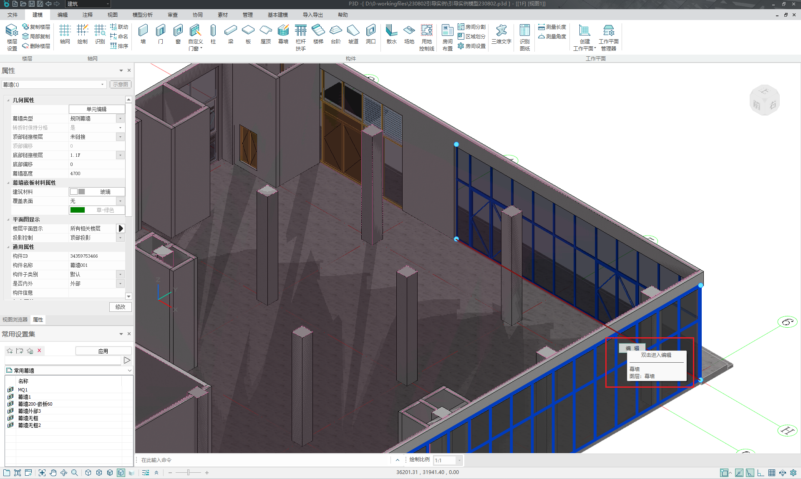Viewport: 801px width, 479px height.
Task: Toggle grid display in bottom-right status bar
Action: click(771, 472)
